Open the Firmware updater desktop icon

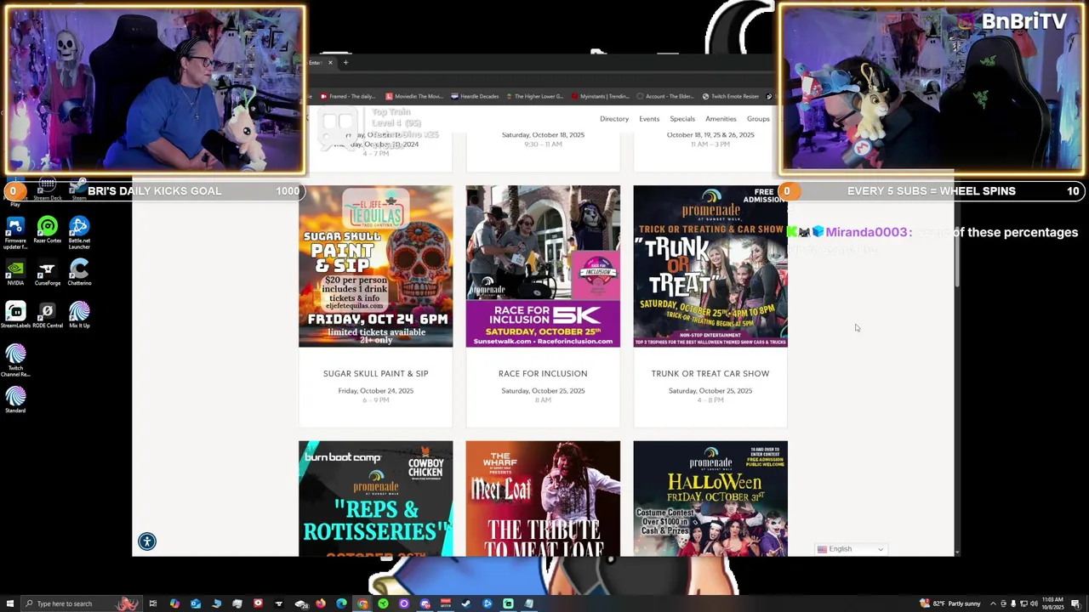pyautogui.click(x=15, y=232)
